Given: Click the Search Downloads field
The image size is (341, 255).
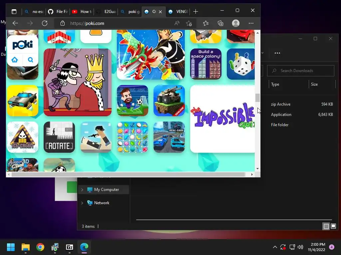Looking at the screenshot, I should tap(301, 71).
